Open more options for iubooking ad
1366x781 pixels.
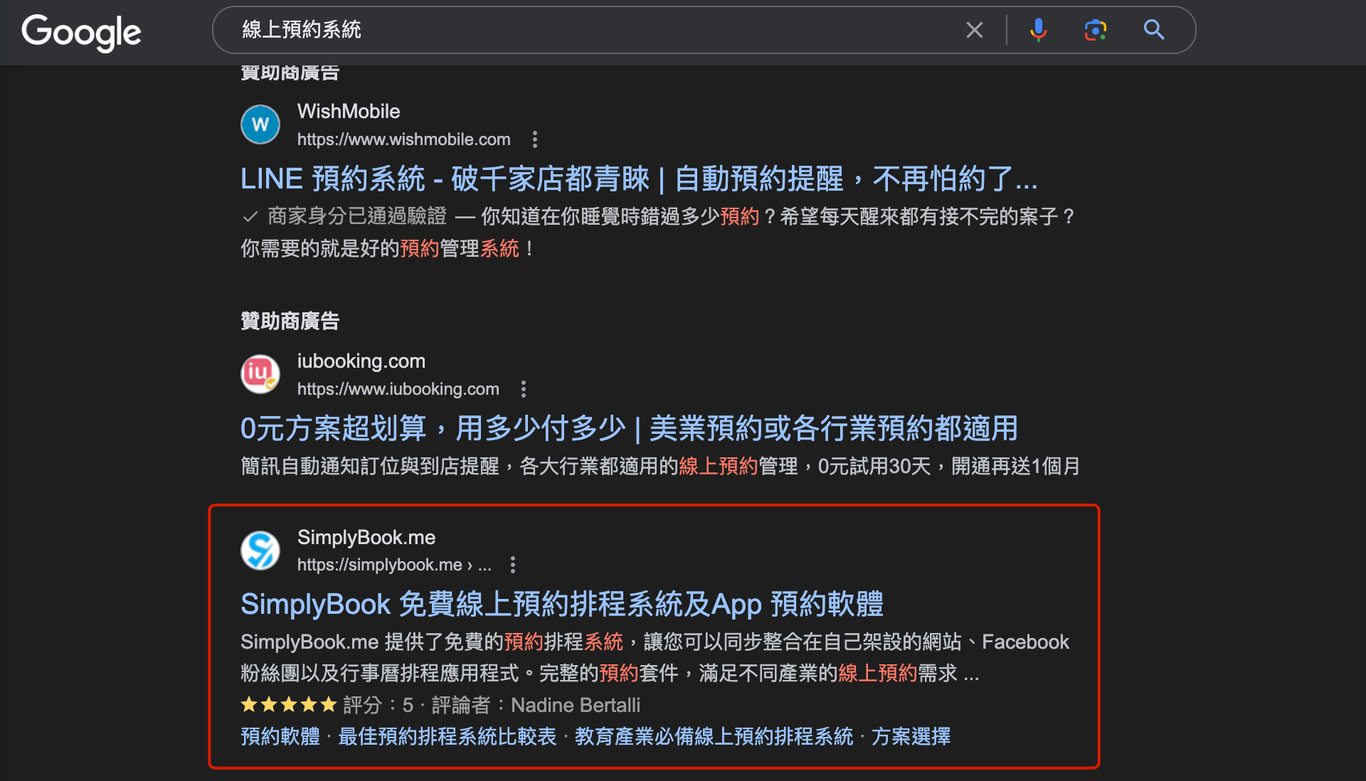coord(524,389)
